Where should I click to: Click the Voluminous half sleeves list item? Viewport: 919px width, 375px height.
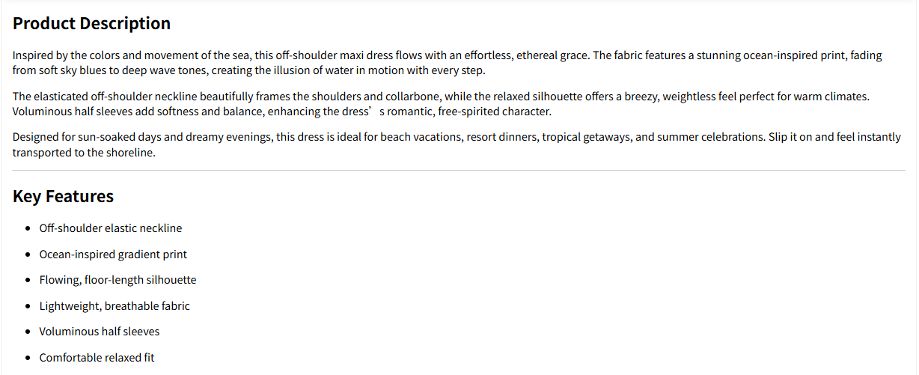tap(100, 332)
